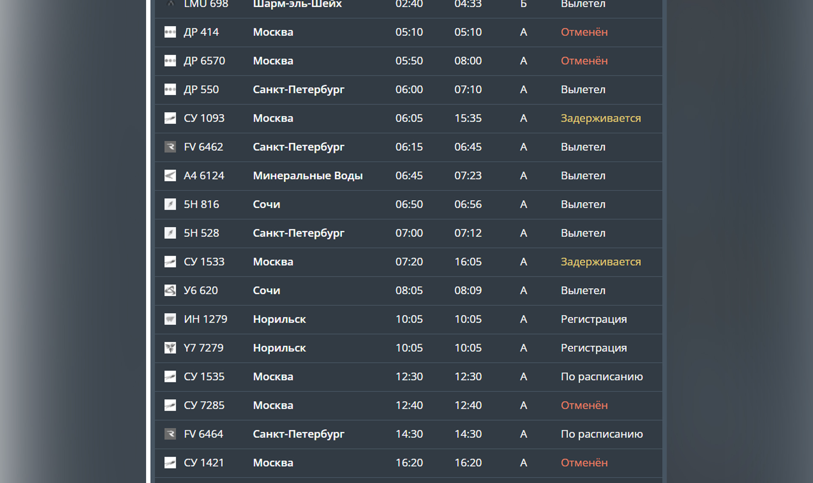Click По расписанию status for FV 6464
Screen dimensions: 813x483
[601, 434]
